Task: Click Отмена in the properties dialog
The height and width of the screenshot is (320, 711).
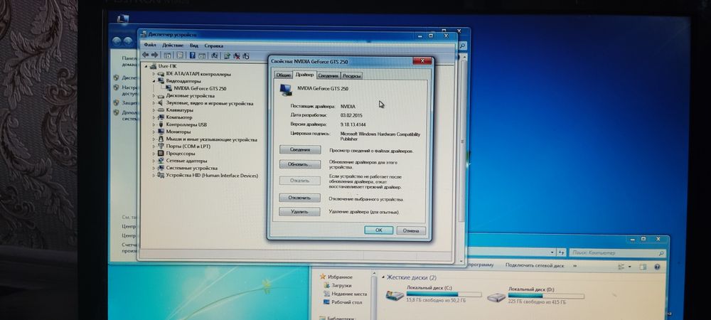Action: tap(411, 230)
